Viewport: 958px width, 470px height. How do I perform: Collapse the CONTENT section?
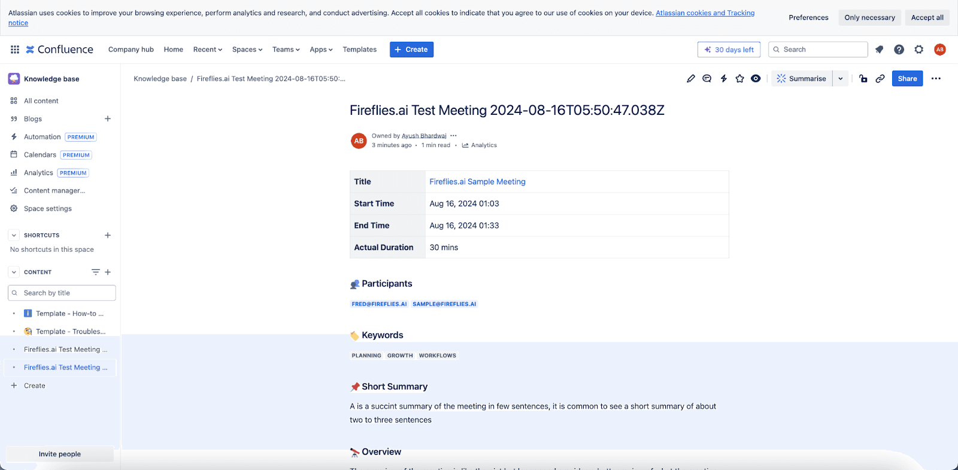(14, 272)
